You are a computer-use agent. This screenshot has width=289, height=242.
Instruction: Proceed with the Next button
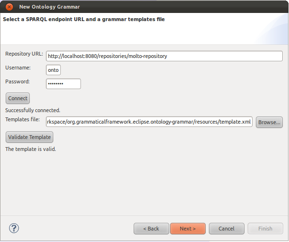point(188,229)
